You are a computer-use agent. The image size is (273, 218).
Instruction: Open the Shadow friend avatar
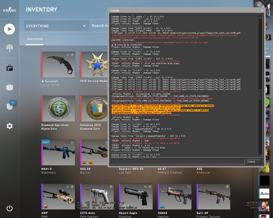(x=264, y=193)
